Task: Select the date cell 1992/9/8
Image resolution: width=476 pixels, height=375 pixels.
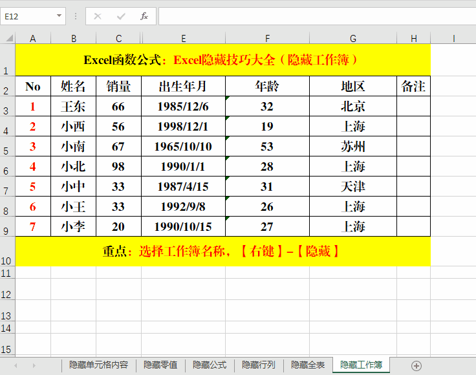Action: point(183,206)
